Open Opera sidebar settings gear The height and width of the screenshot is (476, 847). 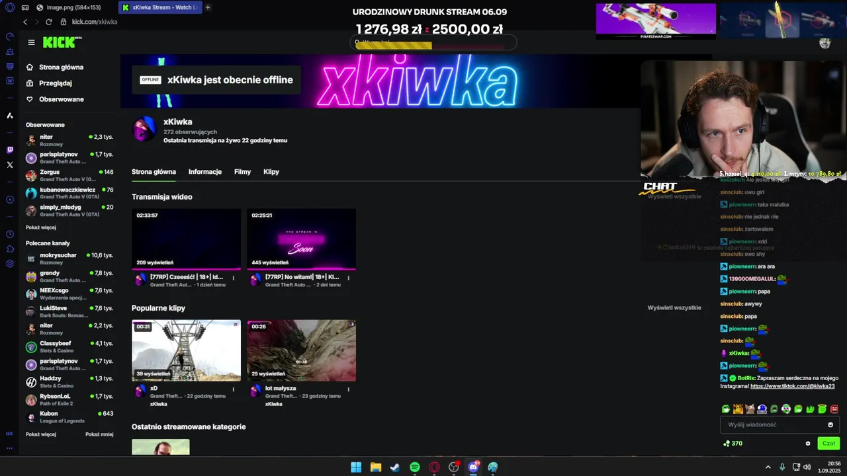pos(9,263)
